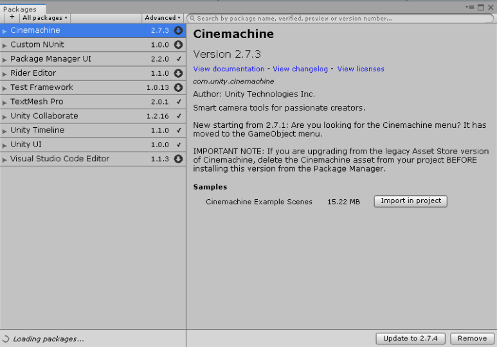The image size is (497, 347).
Task: Expand the Unity Timeline package versions
Action: tap(5, 131)
